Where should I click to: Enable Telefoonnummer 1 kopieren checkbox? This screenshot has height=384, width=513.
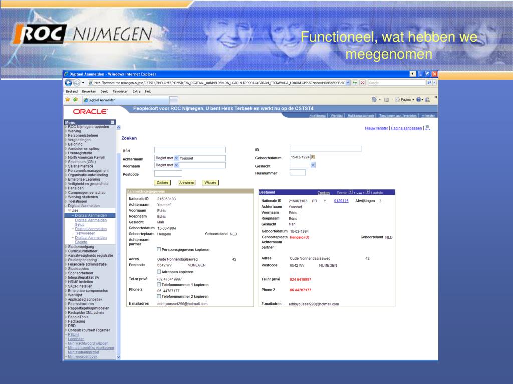click(x=159, y=284)
